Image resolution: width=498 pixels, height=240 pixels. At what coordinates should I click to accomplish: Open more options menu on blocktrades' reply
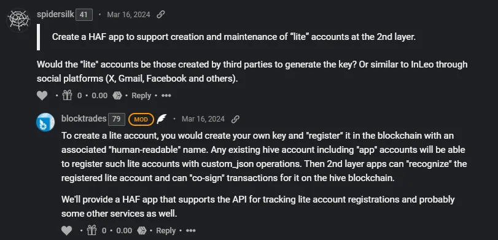click(x=190, y=230)
